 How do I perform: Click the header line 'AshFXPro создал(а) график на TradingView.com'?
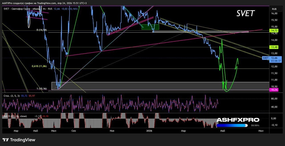click(44, 3)
